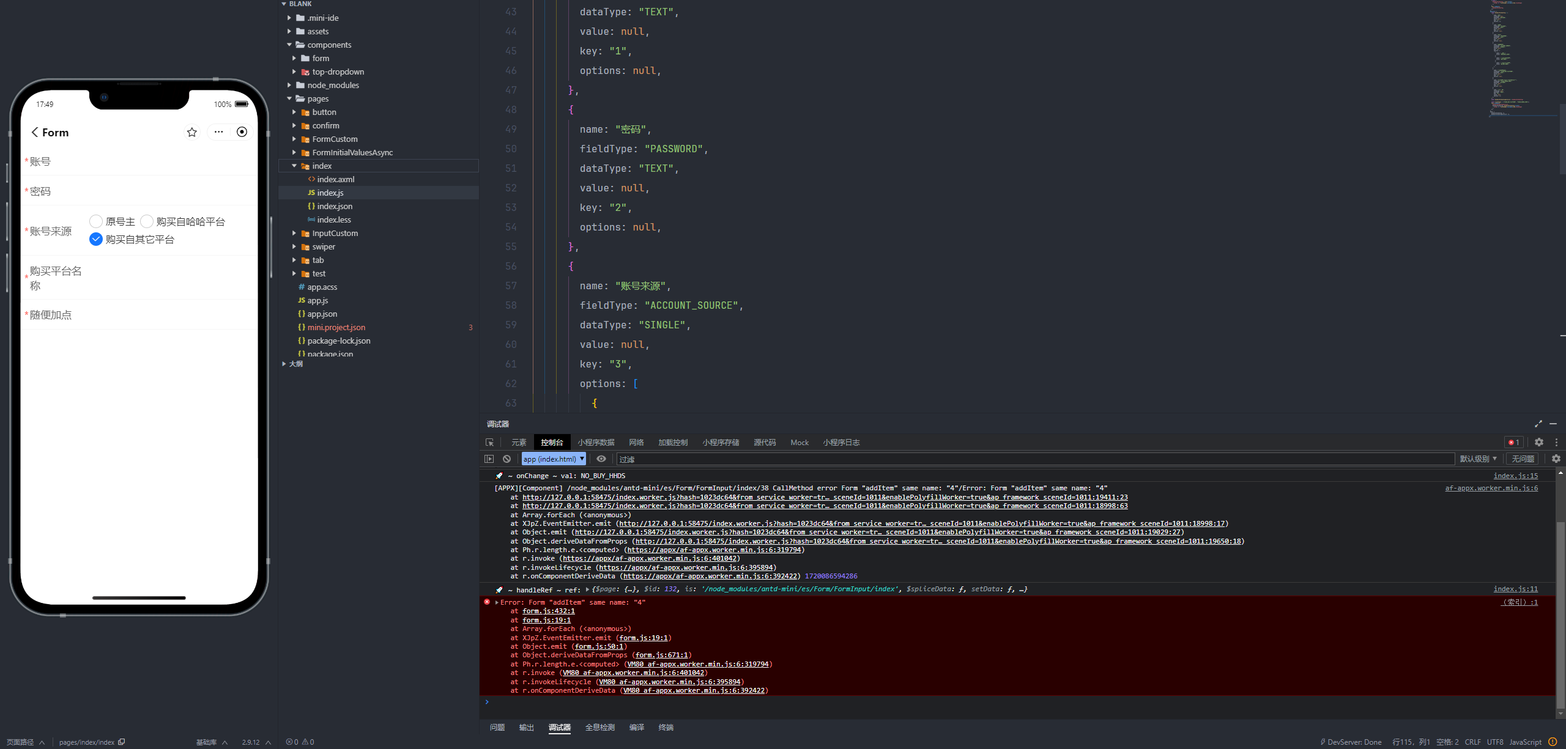Click the 基础库 version selector

[x=212, y=742]
